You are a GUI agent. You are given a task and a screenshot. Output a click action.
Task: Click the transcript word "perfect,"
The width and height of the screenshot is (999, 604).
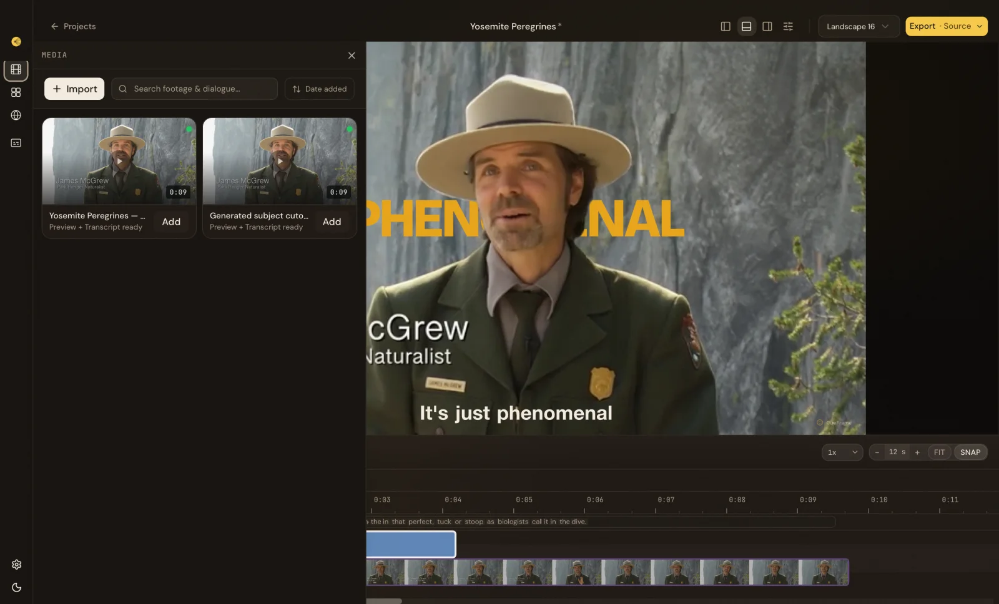[421, 522]
